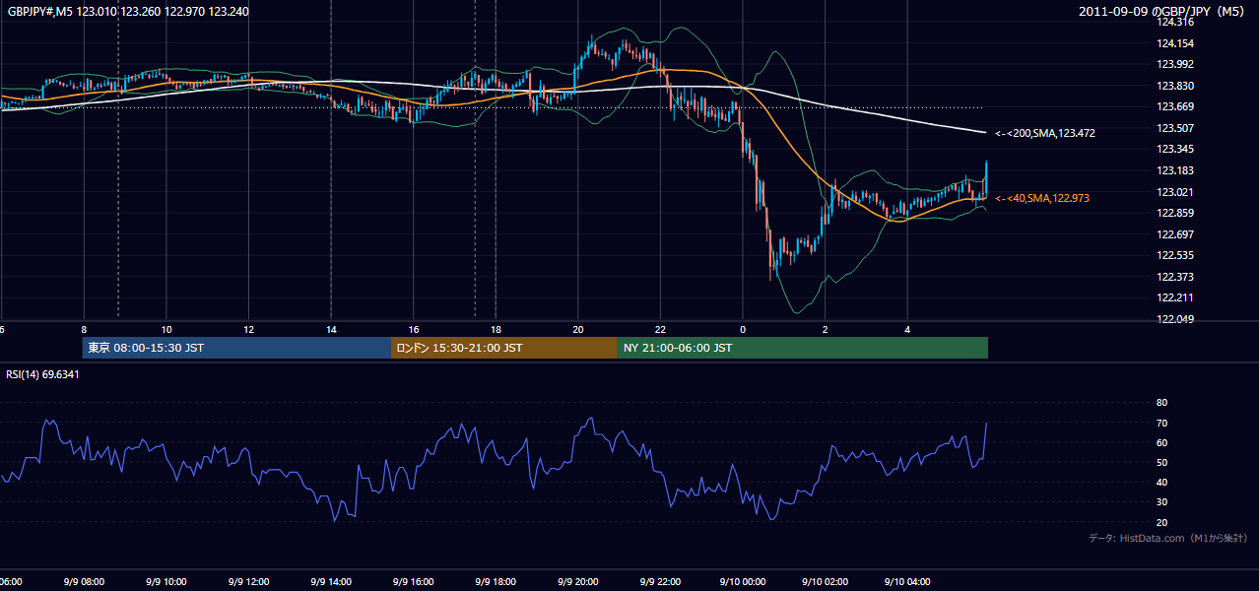Click the 2011-09-09 GBP/JPY (M5) chart title
1259x591 pixels.
1163,12
